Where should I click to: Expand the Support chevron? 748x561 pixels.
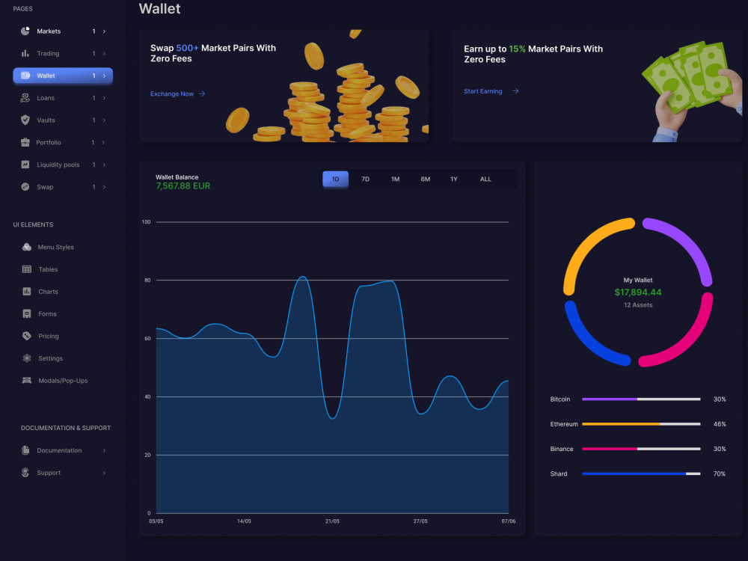tap(104, 473)
